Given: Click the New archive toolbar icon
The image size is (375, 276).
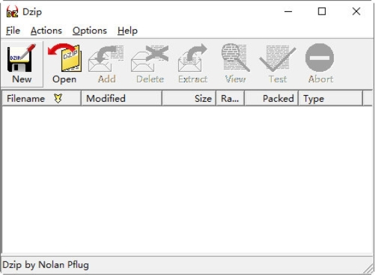Looking at the screenshot, I should pos(21,58).
